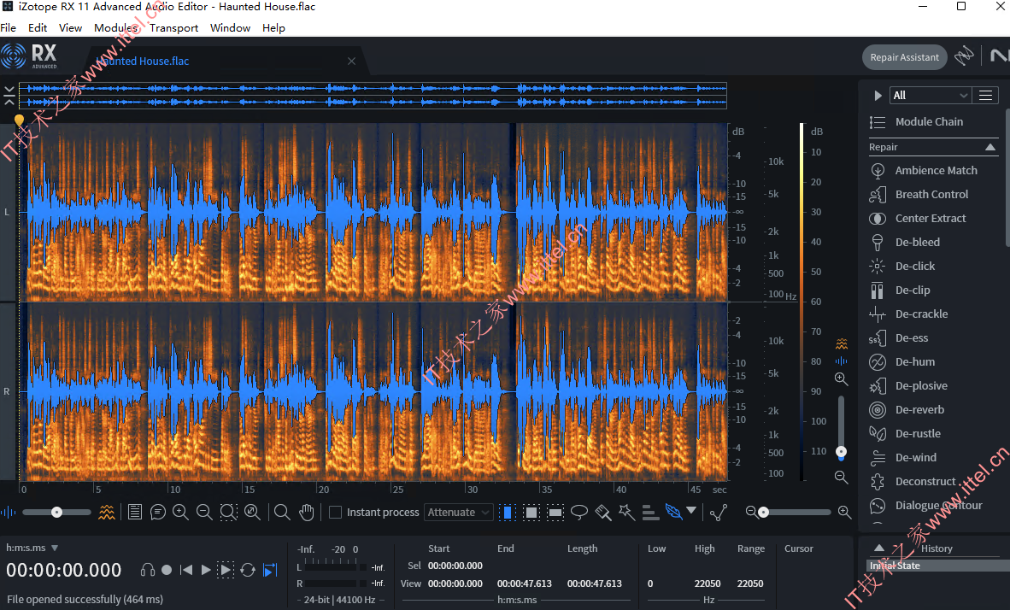Collapse the Repair module category
1010x610 pixels.
coord(990,147)
